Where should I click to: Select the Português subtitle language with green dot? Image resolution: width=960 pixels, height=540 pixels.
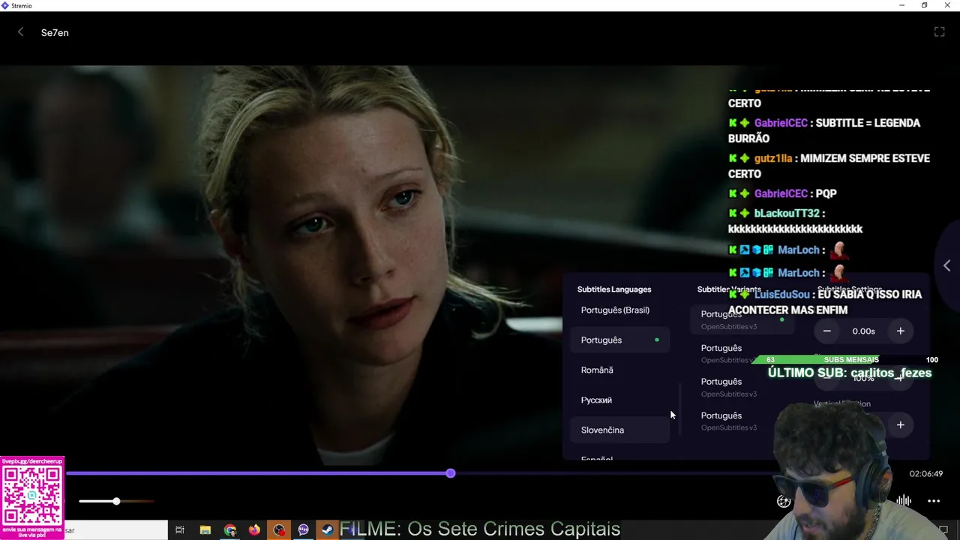619,340
